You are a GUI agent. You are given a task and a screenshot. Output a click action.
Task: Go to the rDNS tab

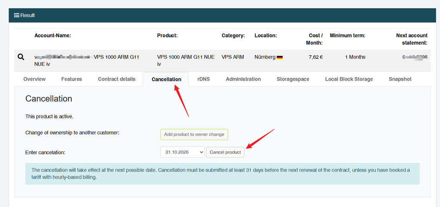pos(203,79)
